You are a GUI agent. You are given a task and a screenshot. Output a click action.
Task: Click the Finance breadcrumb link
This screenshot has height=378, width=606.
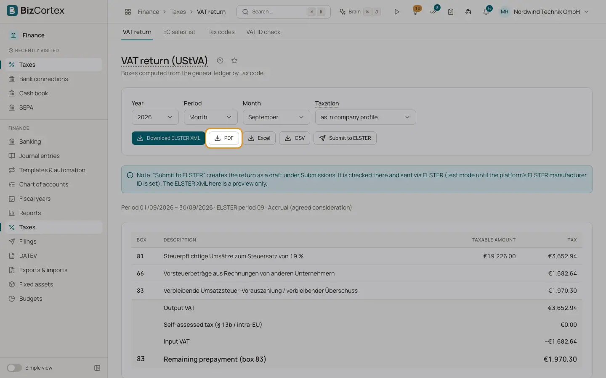[149, 12]
